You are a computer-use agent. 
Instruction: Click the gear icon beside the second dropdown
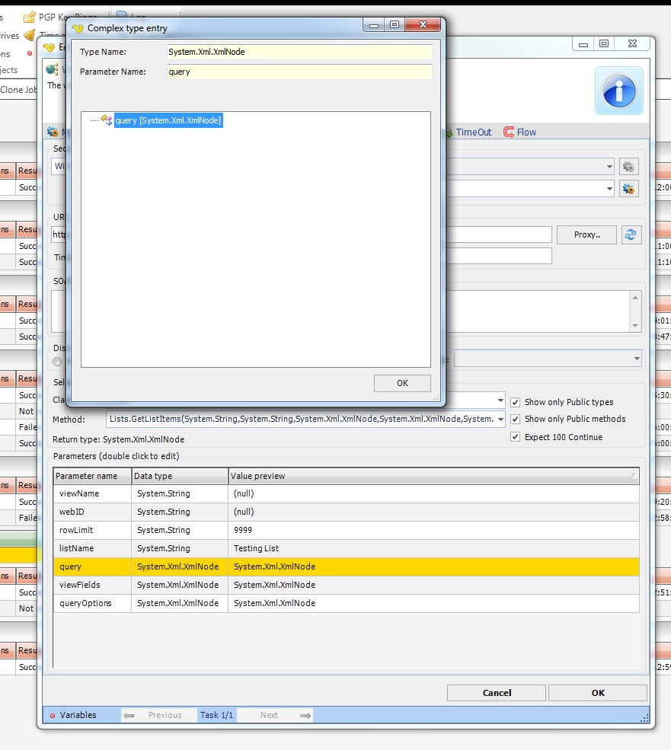[x=628, y=188]
